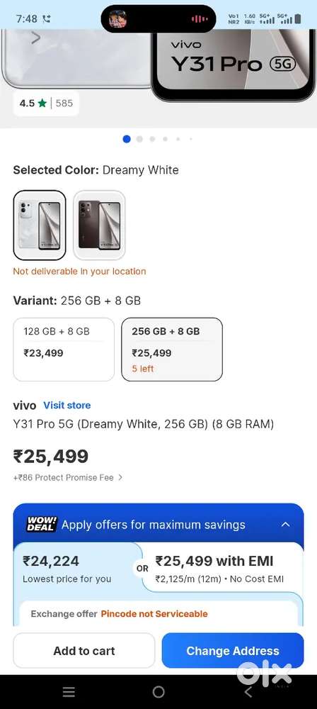
Task: Tap the Android back navigation icon
Action: pyautogui.click(x=248, y=691)
